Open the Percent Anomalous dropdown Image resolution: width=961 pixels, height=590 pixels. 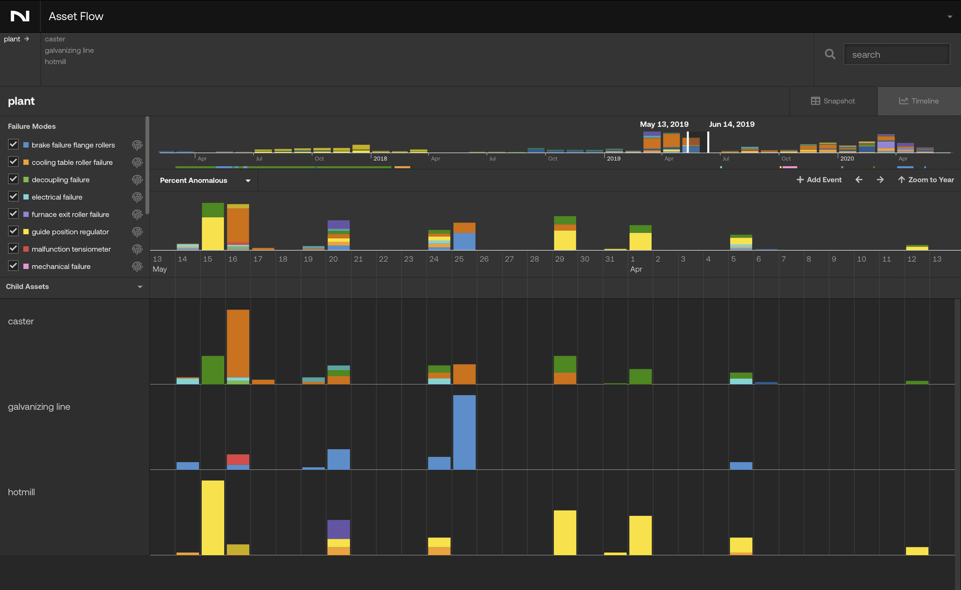tap(247, 180)
